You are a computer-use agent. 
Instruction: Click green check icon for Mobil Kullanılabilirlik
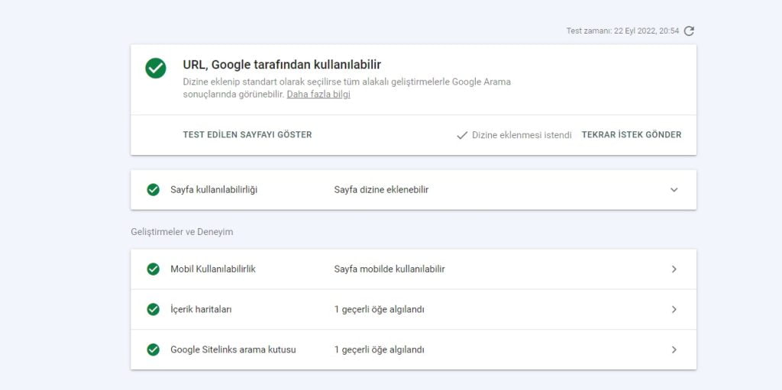(153, 269)
